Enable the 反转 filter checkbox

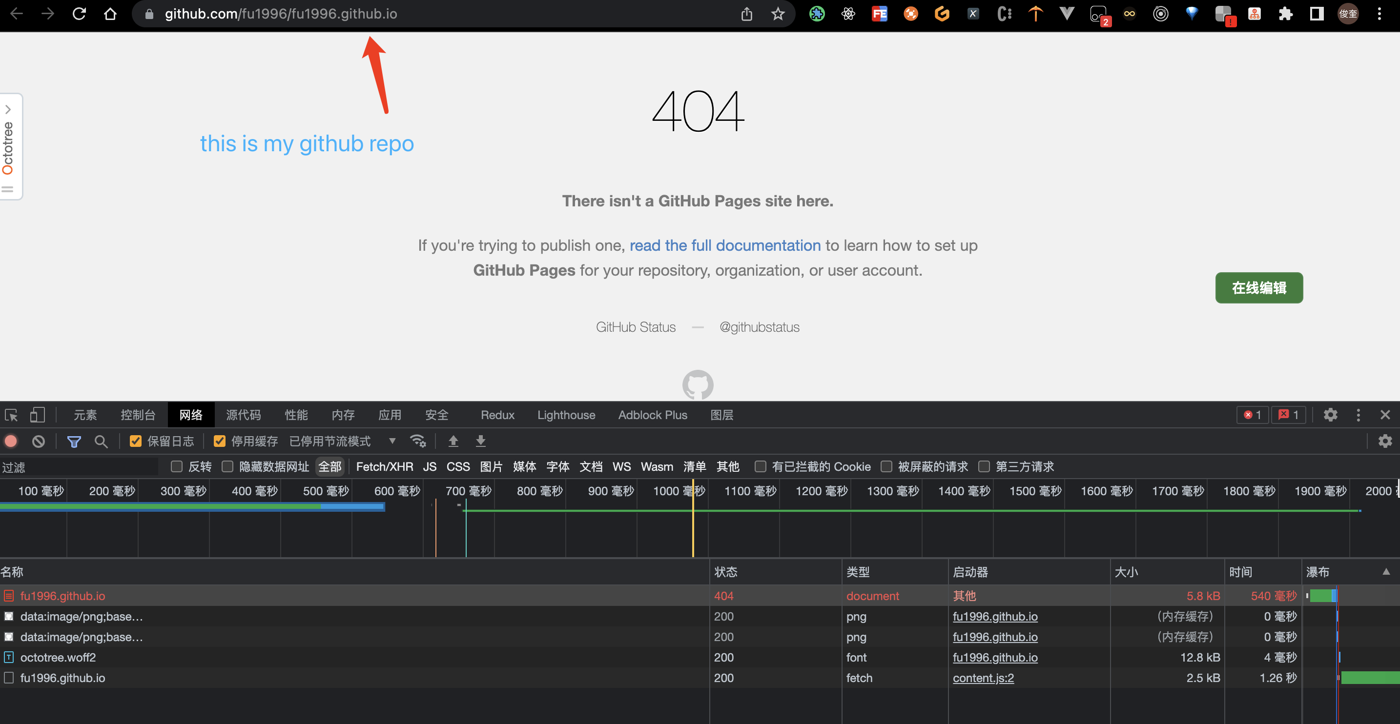point(177,466)
